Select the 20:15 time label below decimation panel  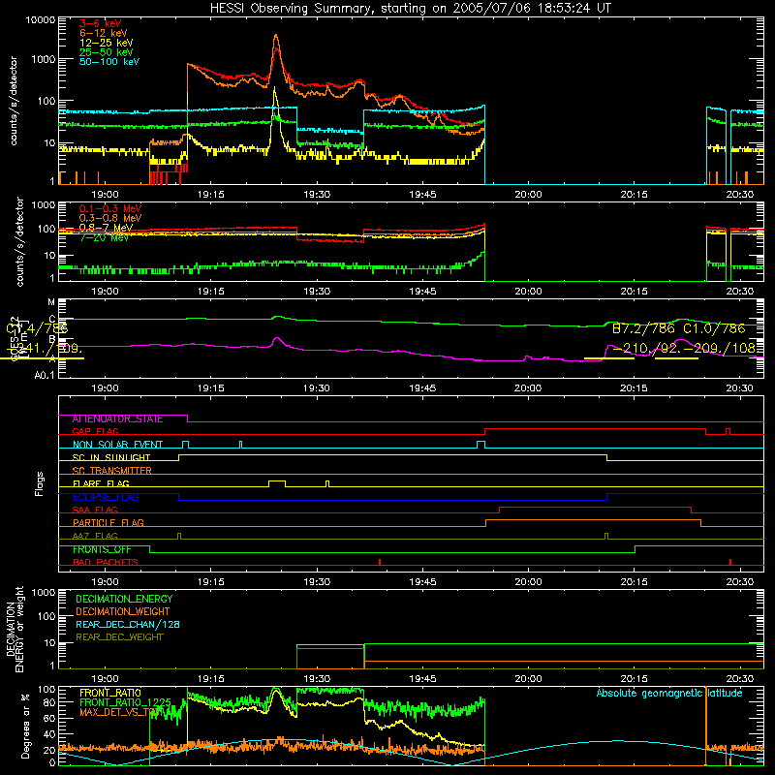pyautogui.click(x=634, y=679)
